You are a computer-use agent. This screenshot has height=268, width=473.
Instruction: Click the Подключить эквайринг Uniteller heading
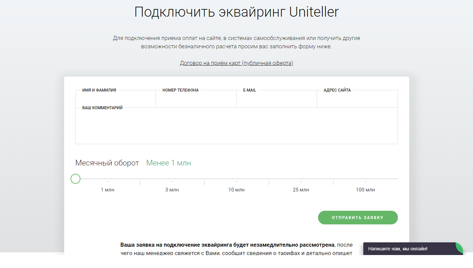236,12
